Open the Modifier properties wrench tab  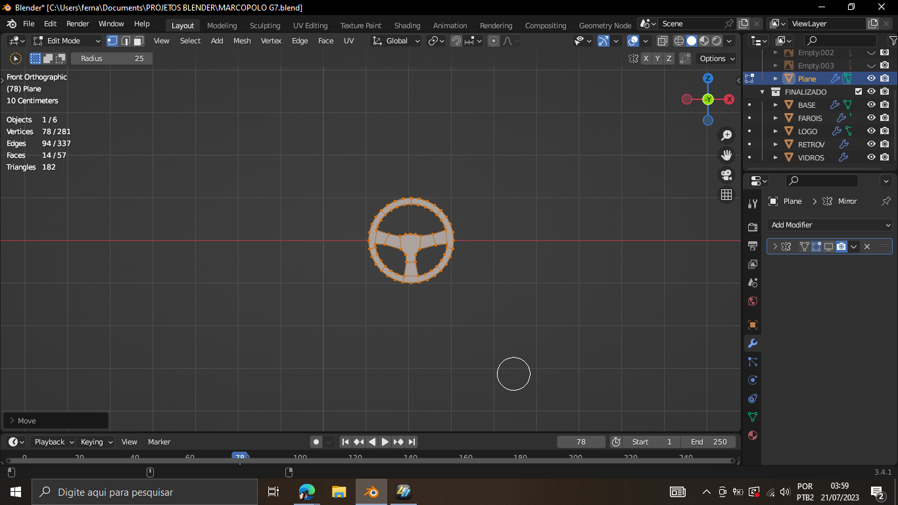click(x=753, y=343)
